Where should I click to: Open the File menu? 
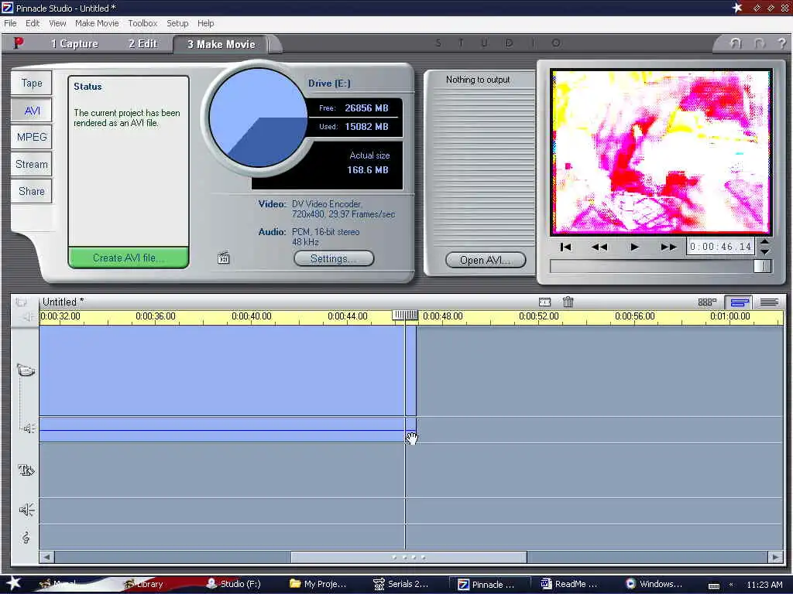point(10,23)
